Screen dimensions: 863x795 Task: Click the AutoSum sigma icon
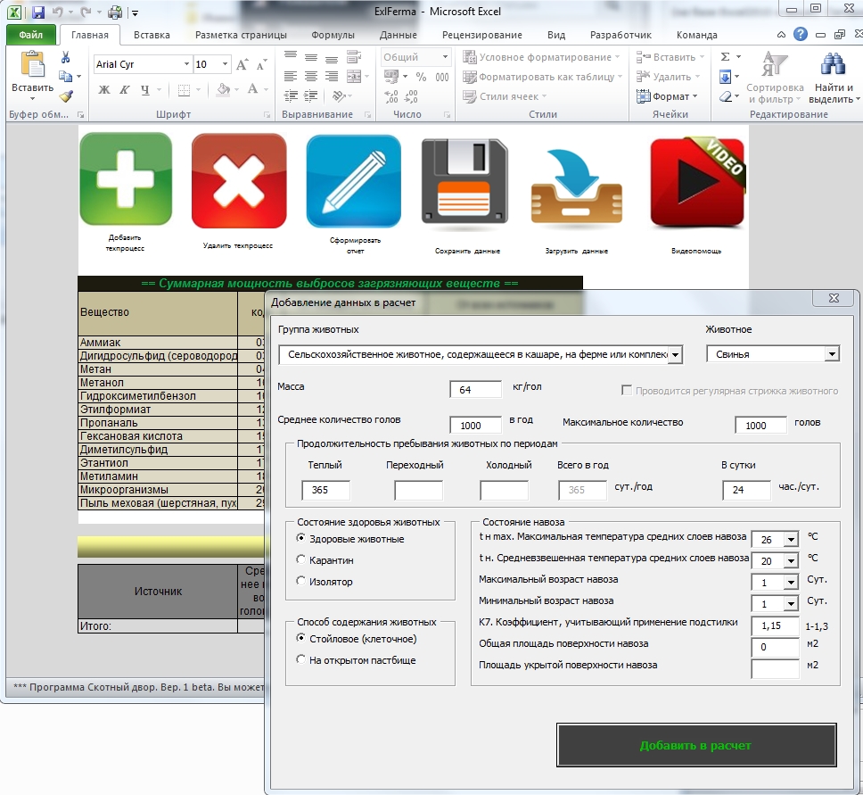pos(726,57)
